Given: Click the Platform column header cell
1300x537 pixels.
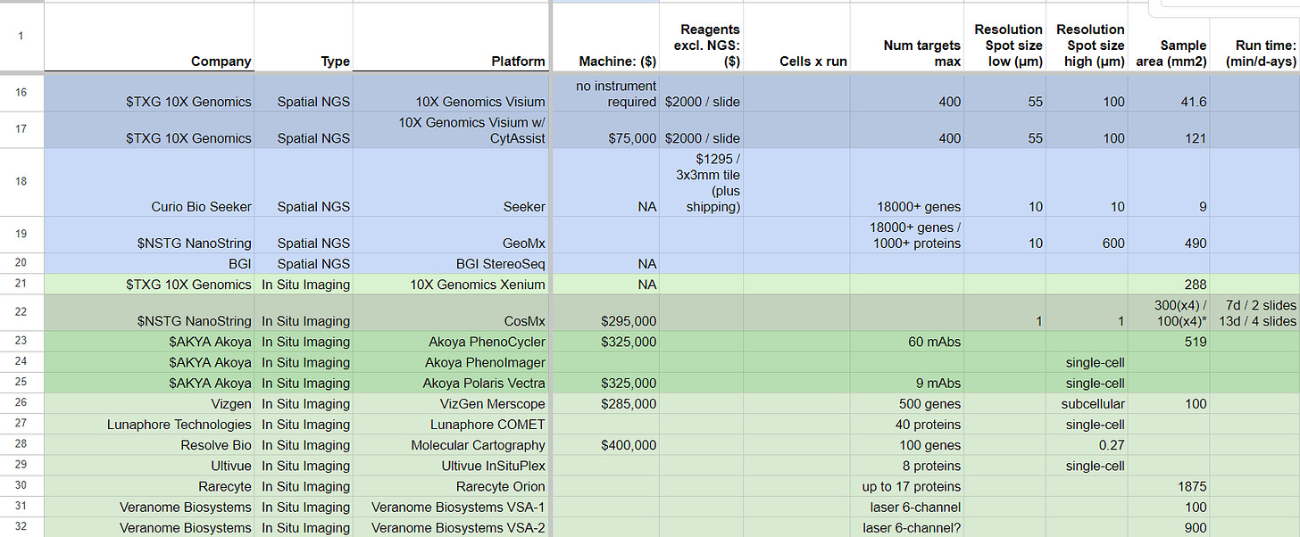Looking at the screenshot, I should [451, 37].
